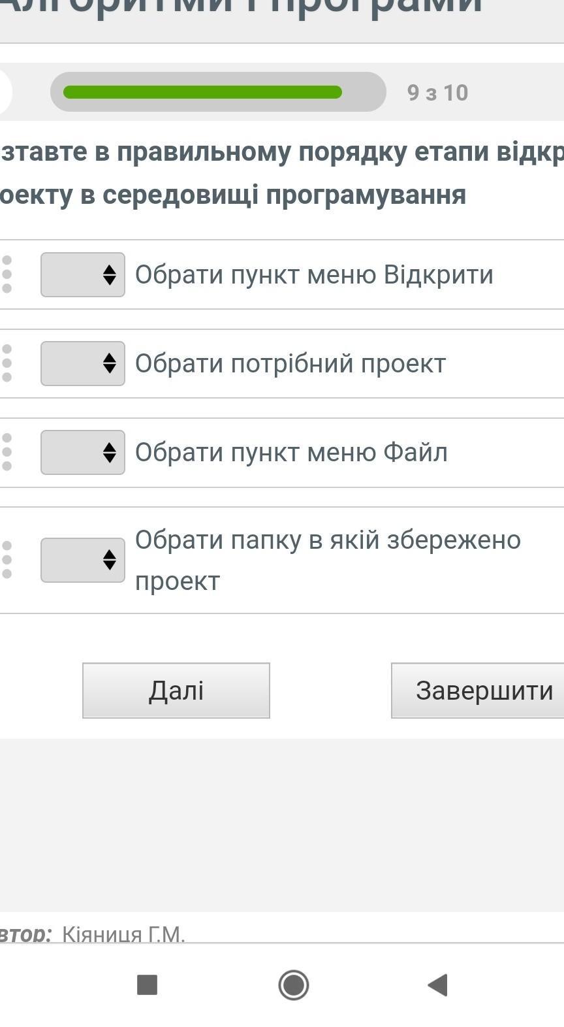
Task: Click the 'Обрати потрібний проект' label
Action: point(290,363)
